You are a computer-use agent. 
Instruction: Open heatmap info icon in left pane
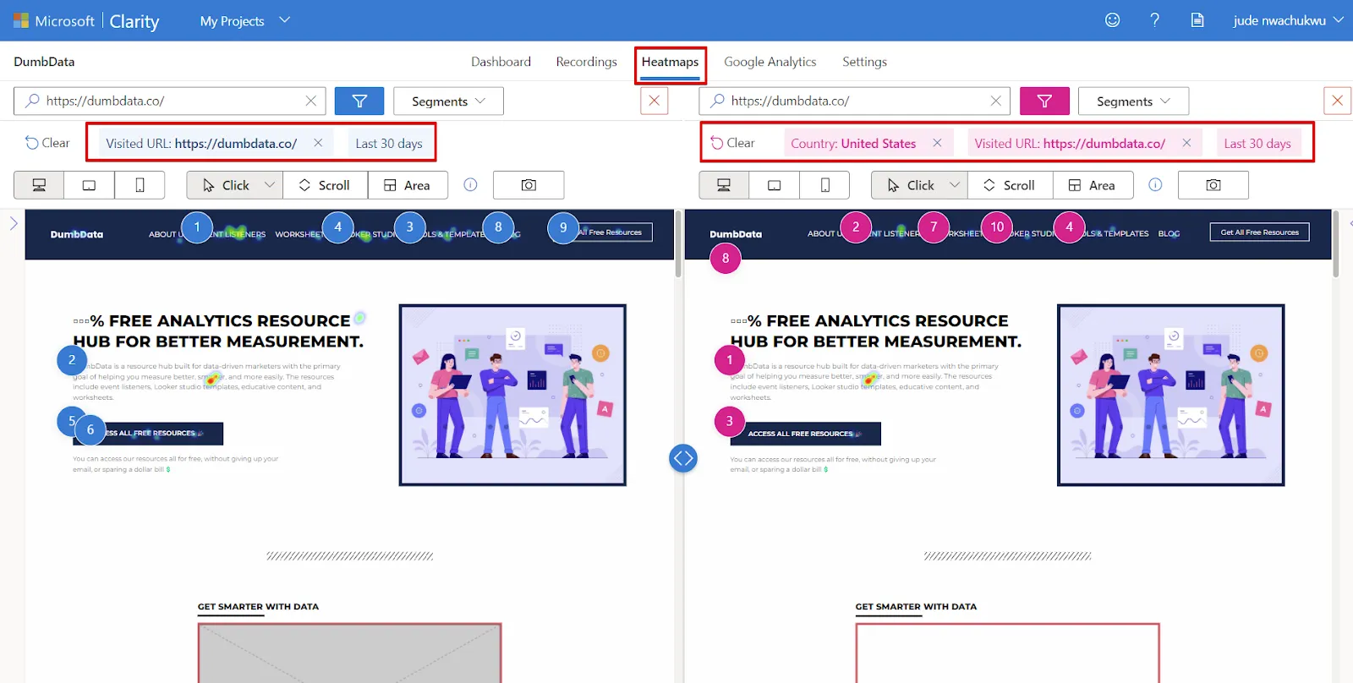(x=471, y=185)
